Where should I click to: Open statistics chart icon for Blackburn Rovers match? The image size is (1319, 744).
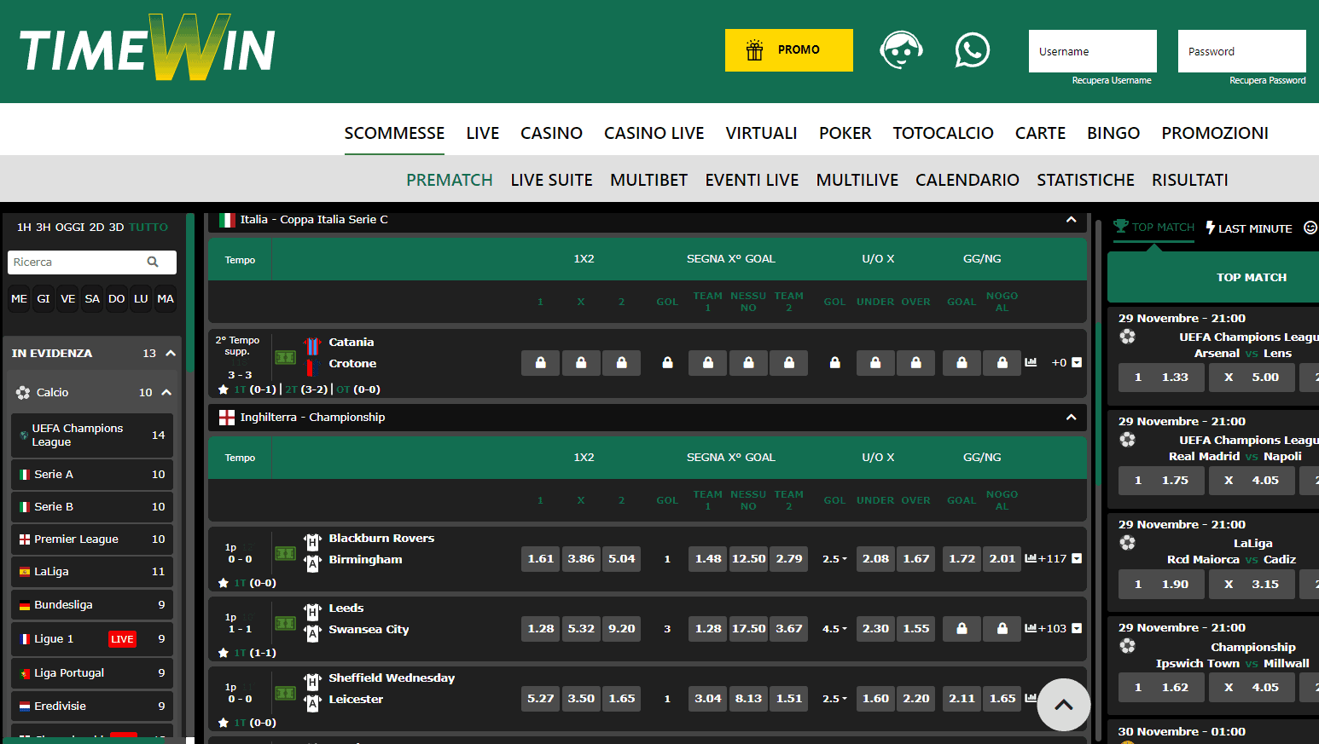point(1031,558)
